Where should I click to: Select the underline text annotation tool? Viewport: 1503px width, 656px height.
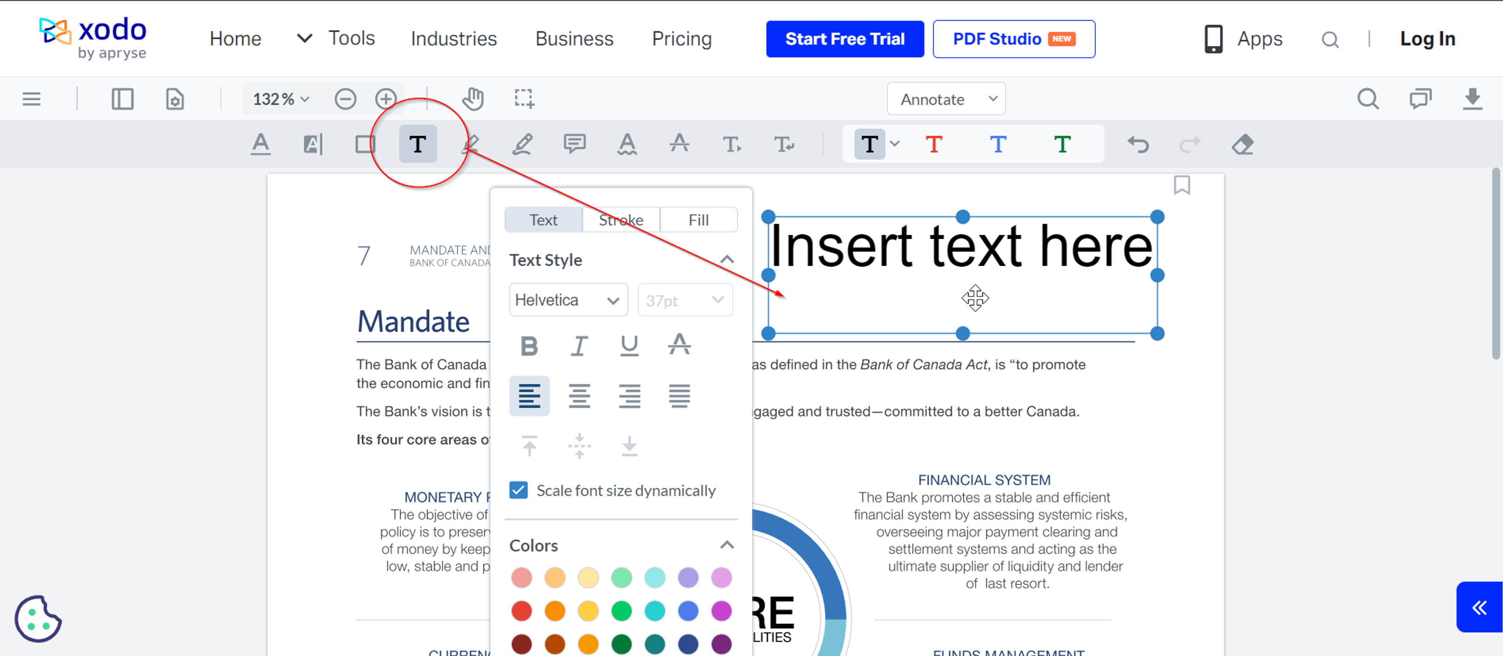(261, 144)
